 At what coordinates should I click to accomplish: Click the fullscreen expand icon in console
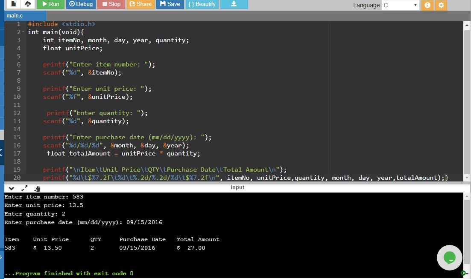[x=24, y=188]
